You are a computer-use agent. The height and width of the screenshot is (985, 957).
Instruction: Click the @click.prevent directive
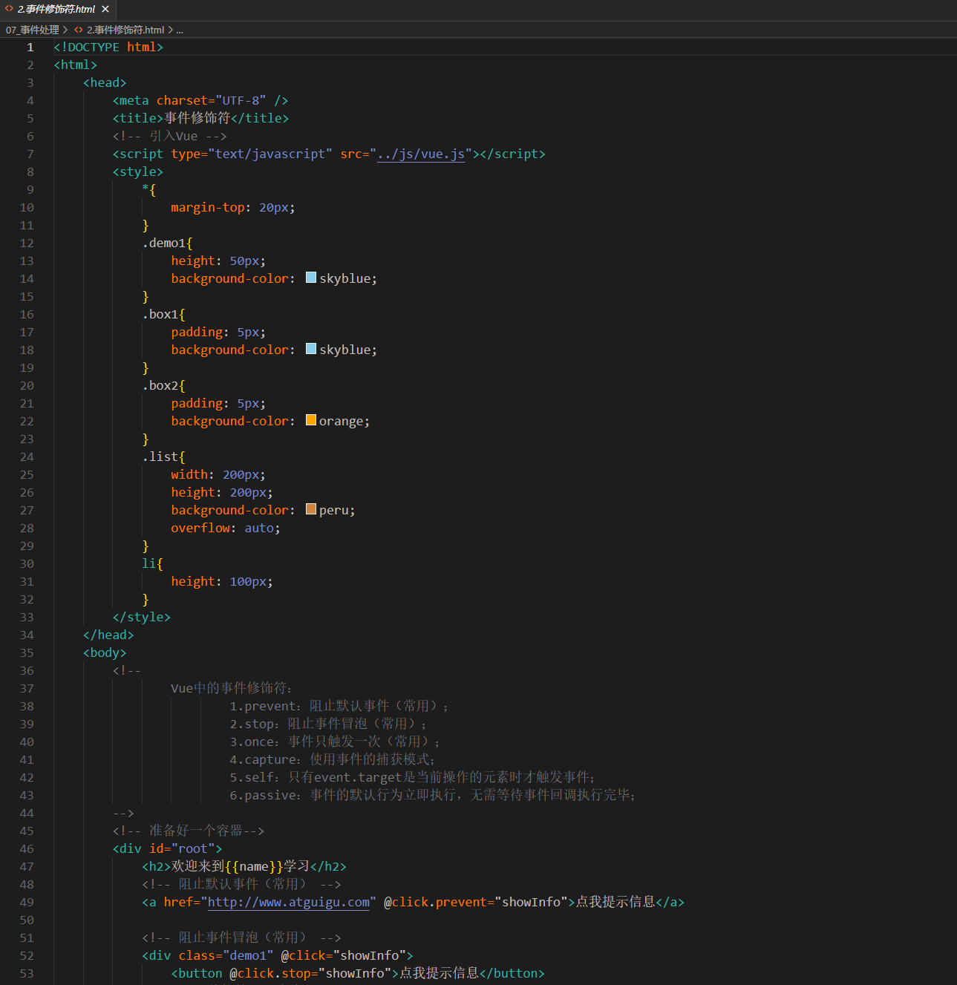pos(435,902)
